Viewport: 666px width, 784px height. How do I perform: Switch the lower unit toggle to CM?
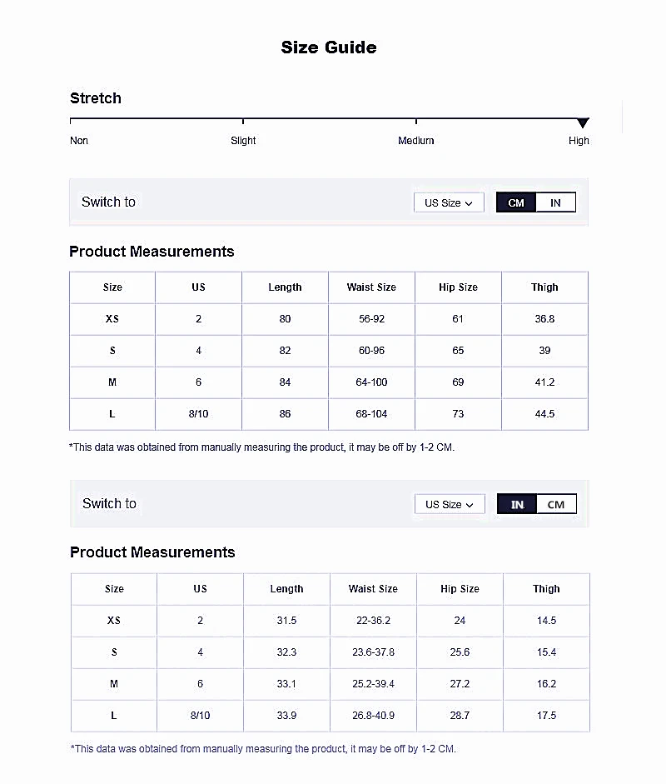(556, 504)
